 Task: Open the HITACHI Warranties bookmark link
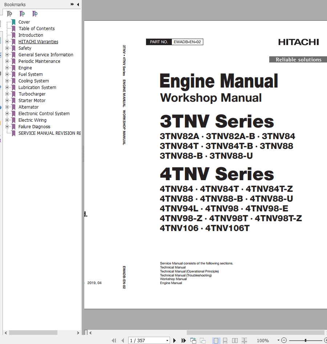click(x=39, y=42)
